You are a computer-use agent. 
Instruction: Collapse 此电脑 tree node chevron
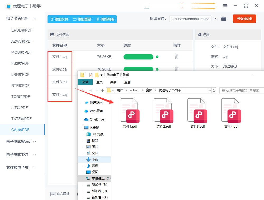pyautogui.click(x=81, y=128)
